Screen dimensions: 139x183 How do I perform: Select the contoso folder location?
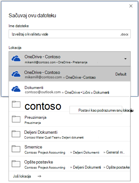69,104
